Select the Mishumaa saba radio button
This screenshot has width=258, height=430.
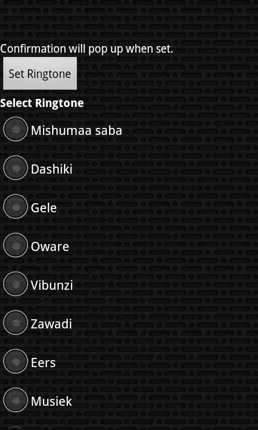pos(16,129)
